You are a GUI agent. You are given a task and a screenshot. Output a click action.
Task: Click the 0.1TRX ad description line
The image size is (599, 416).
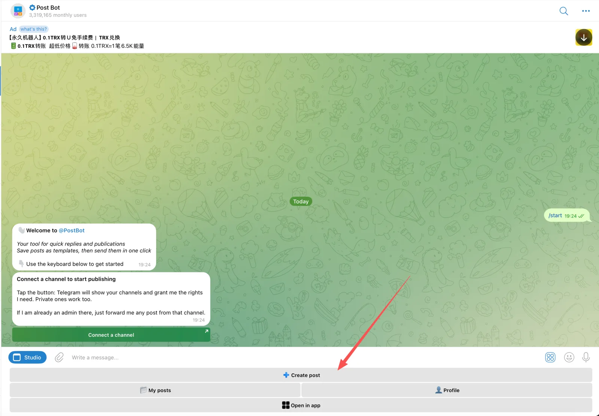point(77,46)
